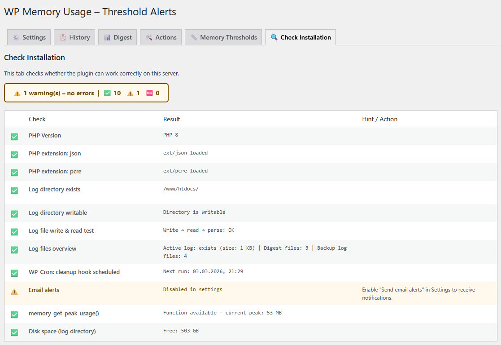Click the 'Check' column header
Screen dimensions: 501x345
coord(37,119)
